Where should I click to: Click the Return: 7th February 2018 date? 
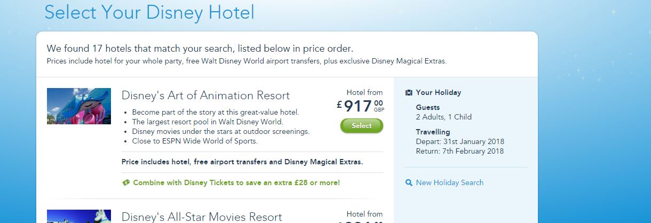pyautogui.click(x=459, y=151)
